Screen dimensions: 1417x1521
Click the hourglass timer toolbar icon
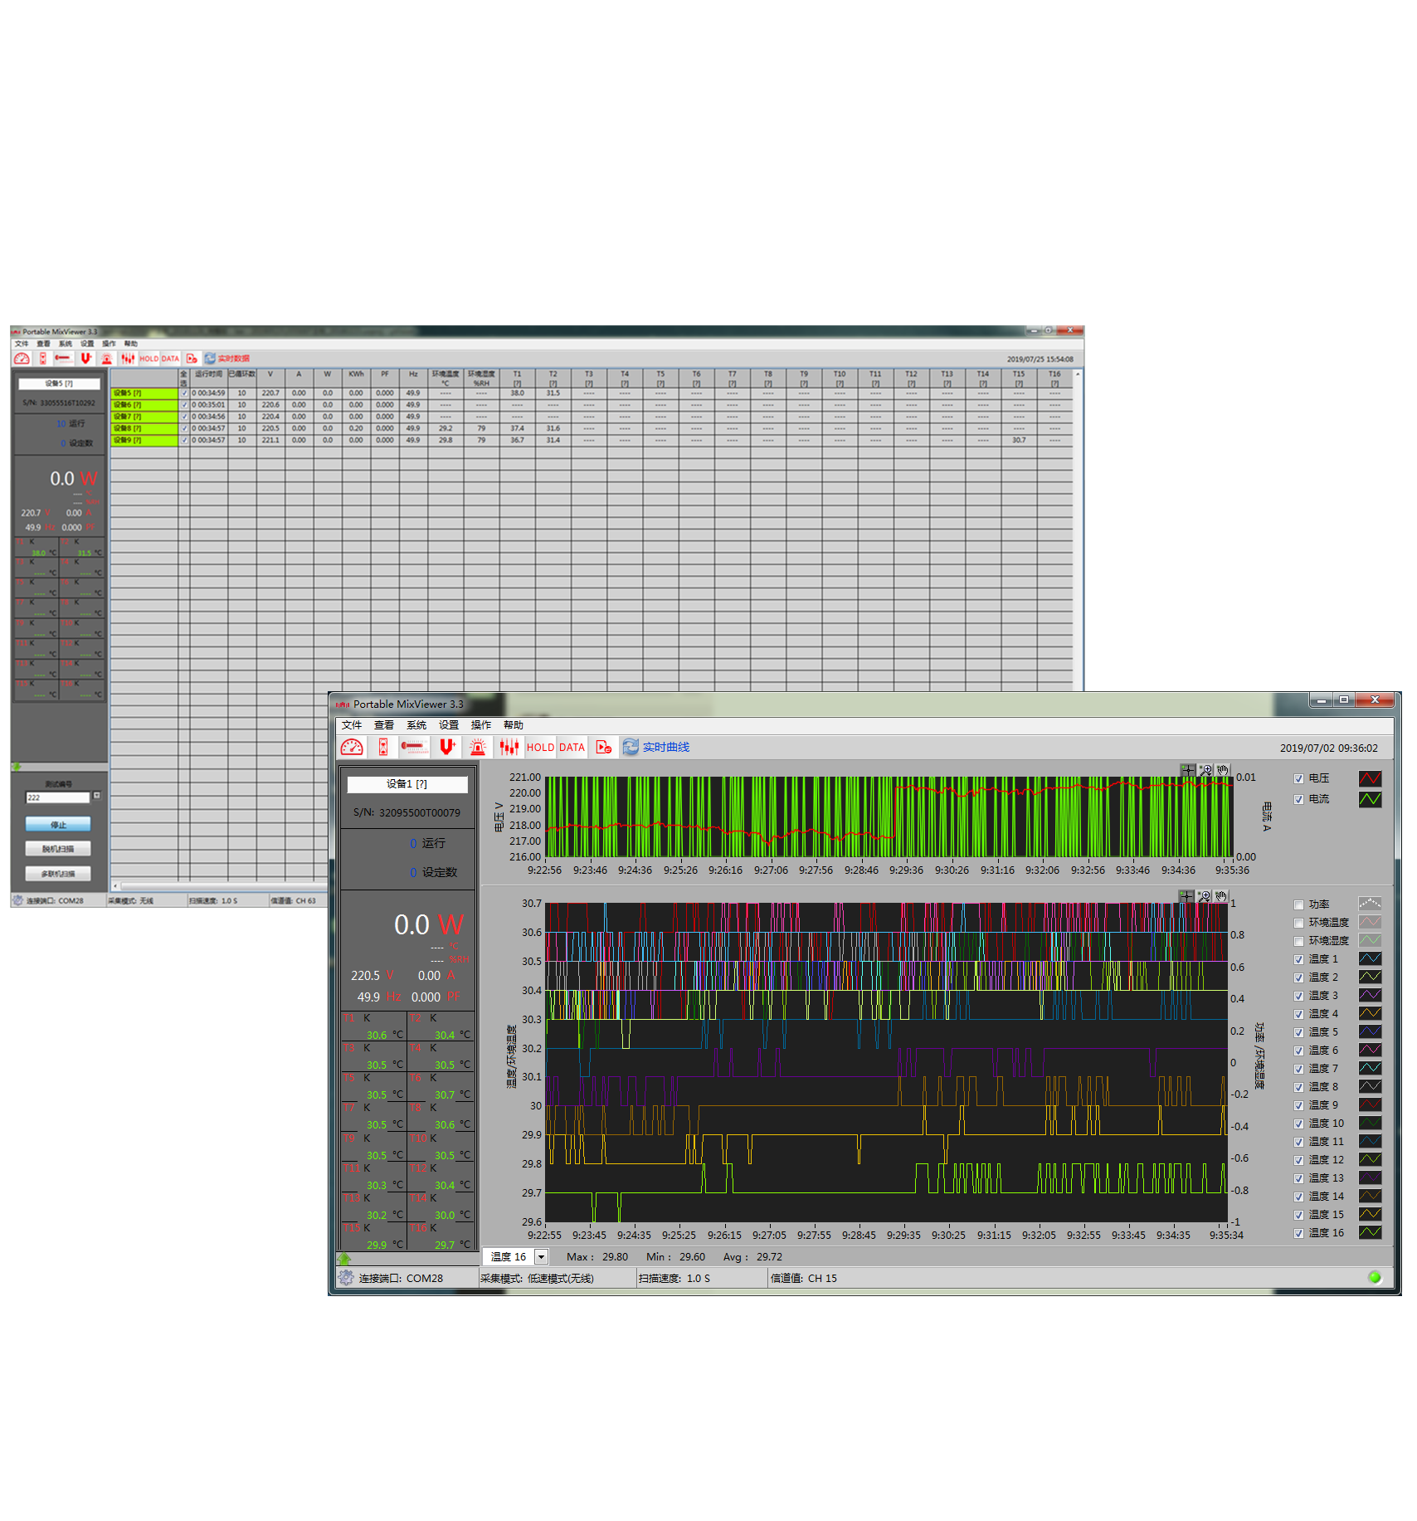383,748
